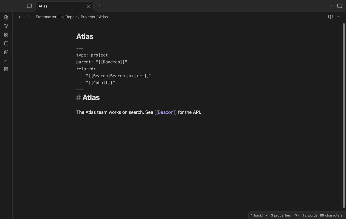Click Projects breadcrumb folder
Image resolution: width=346 pixels, height=219 pixels.
[x=88, y=17]
